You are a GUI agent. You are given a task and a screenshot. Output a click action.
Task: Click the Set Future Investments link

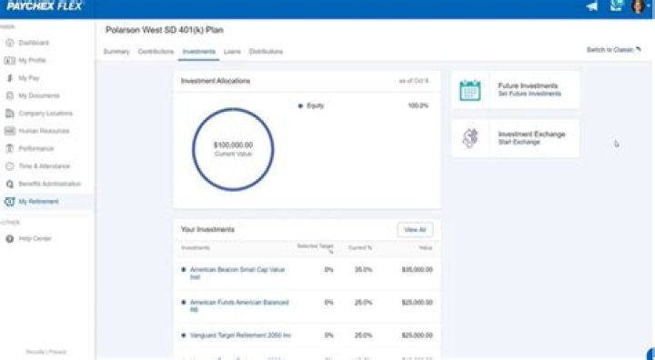pyautogui.click(x=529, y=94)
